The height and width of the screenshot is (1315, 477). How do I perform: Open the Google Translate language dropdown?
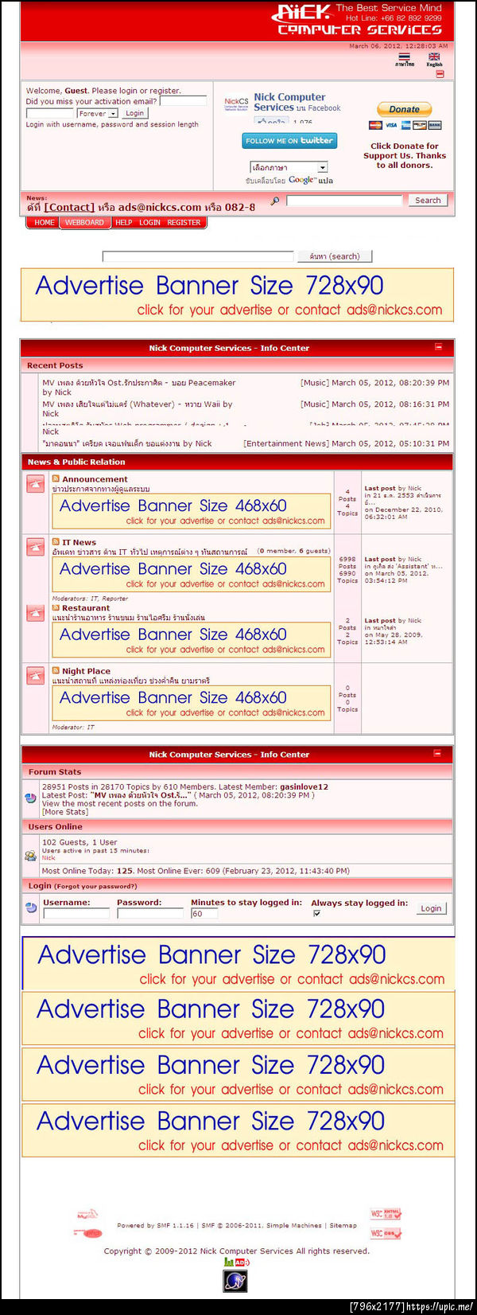(x=289, y=167)
